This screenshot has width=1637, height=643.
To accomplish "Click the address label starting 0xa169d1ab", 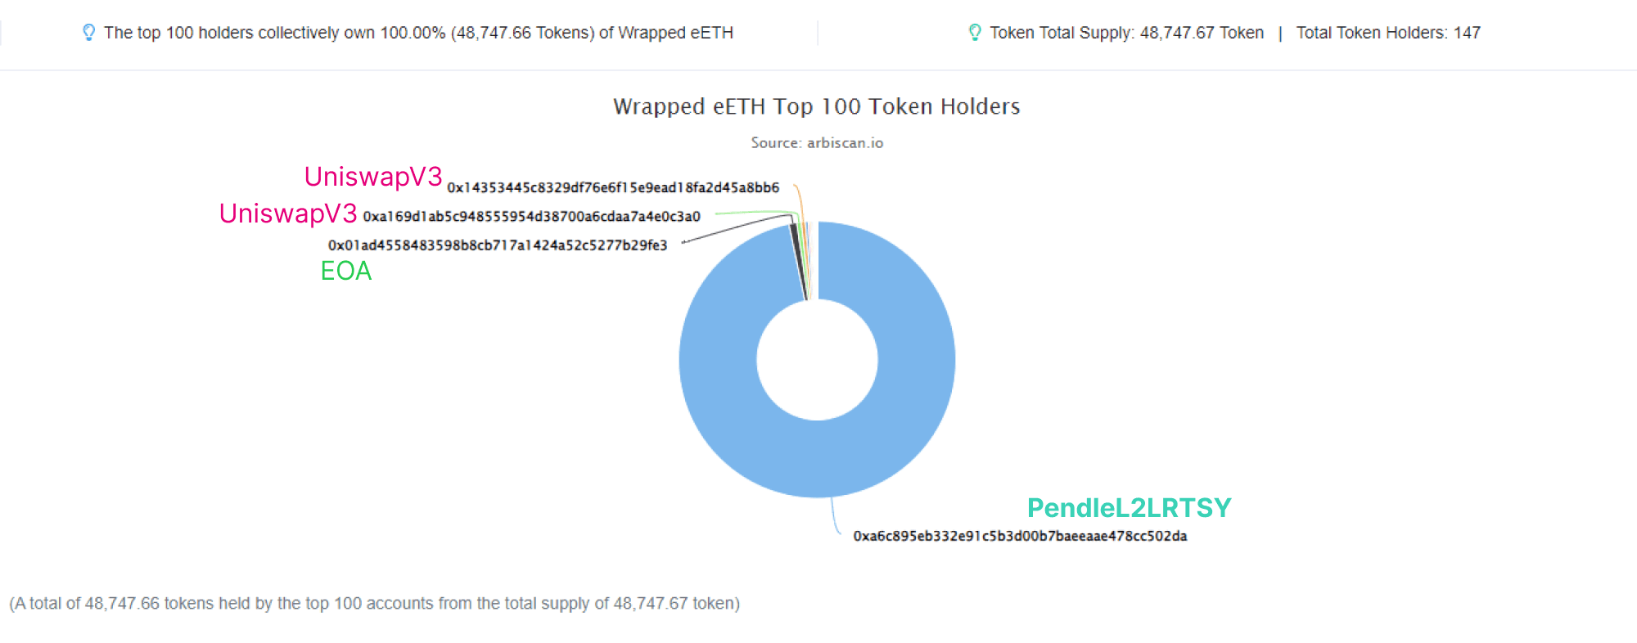I will click(531, 217).
